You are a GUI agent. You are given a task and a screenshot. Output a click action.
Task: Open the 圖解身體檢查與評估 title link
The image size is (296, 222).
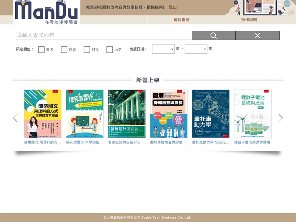166,142
